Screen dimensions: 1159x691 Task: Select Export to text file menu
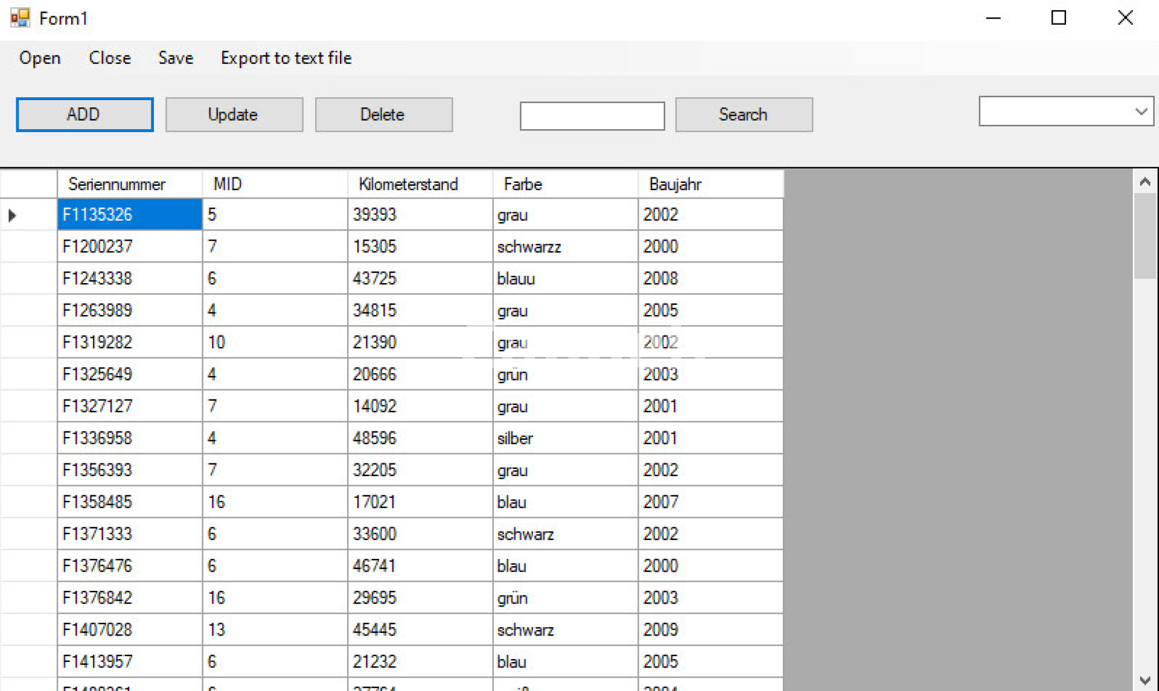(286, 58)
